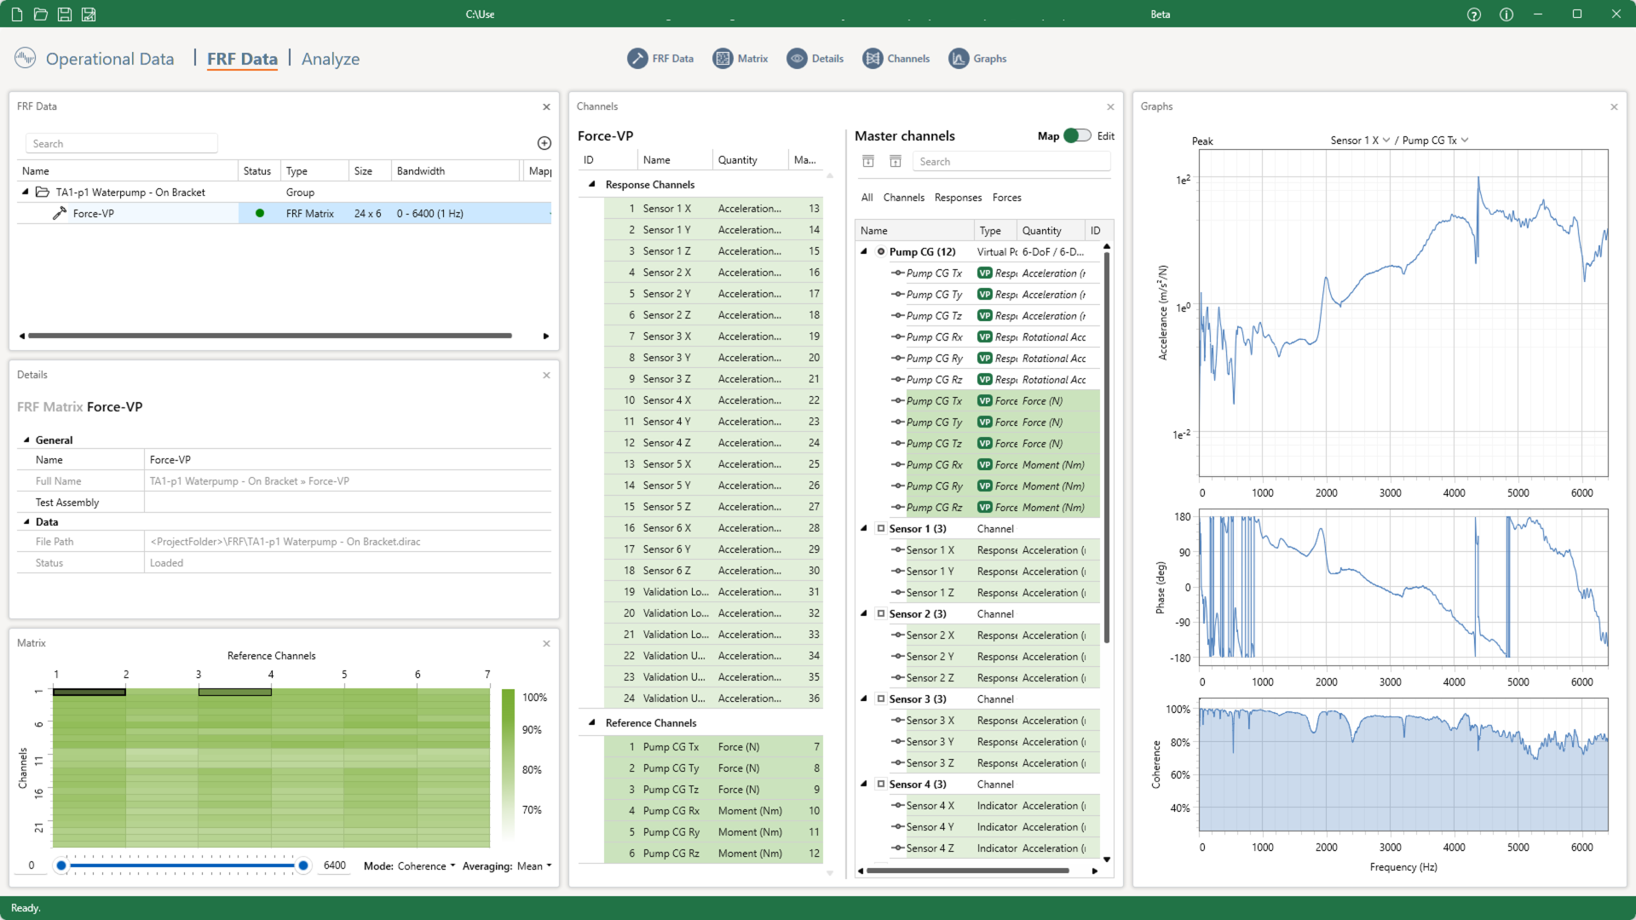Filter master channels by Responses
1636x920 pixels.
pyautogui.click(x=958, y=198)
